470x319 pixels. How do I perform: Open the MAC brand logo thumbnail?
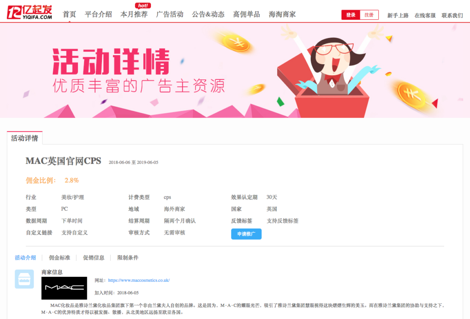pyautogui.click(x=64, y=288)
